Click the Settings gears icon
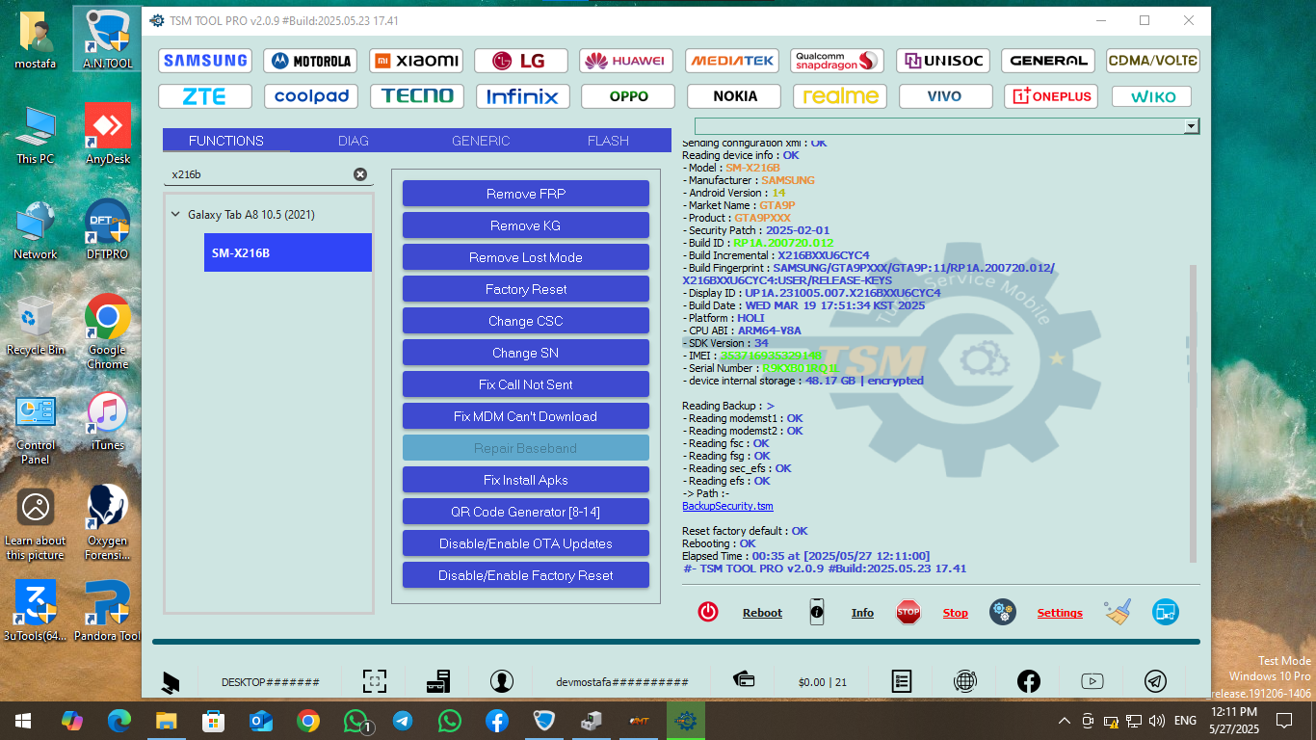The height and width of the screenshot is (740, 1316). click(1003, 612)
